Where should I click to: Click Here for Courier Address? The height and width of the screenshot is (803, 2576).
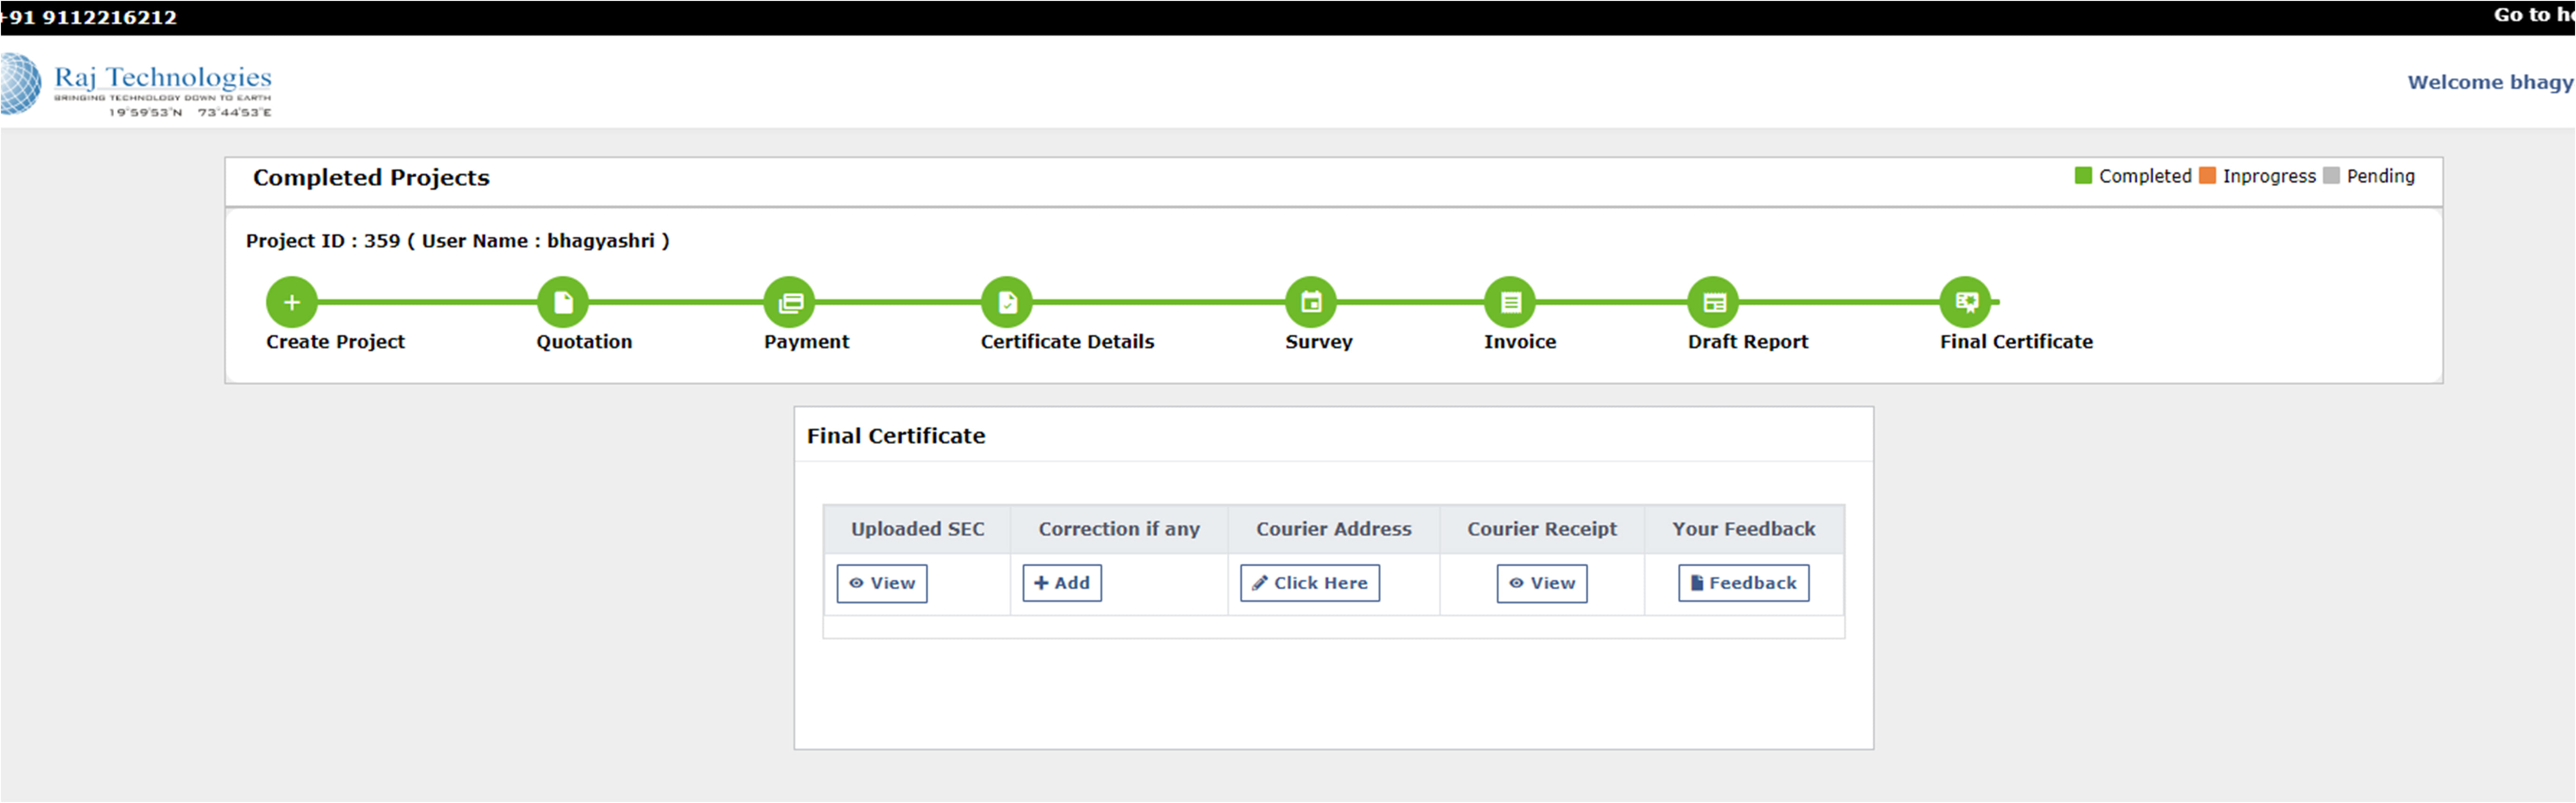tap(1310, 583)
